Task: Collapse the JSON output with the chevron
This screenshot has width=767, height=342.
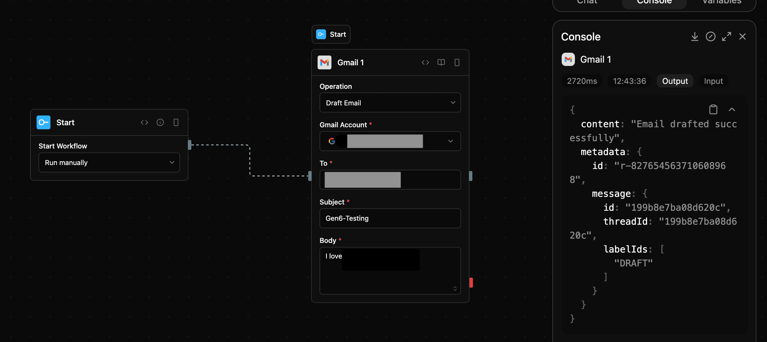Action: [732, 109]
